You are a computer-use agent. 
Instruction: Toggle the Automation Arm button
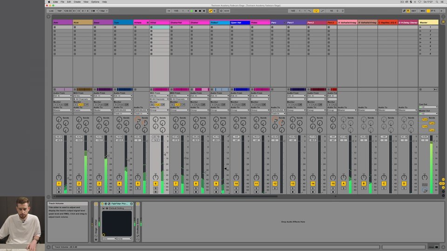210,11
